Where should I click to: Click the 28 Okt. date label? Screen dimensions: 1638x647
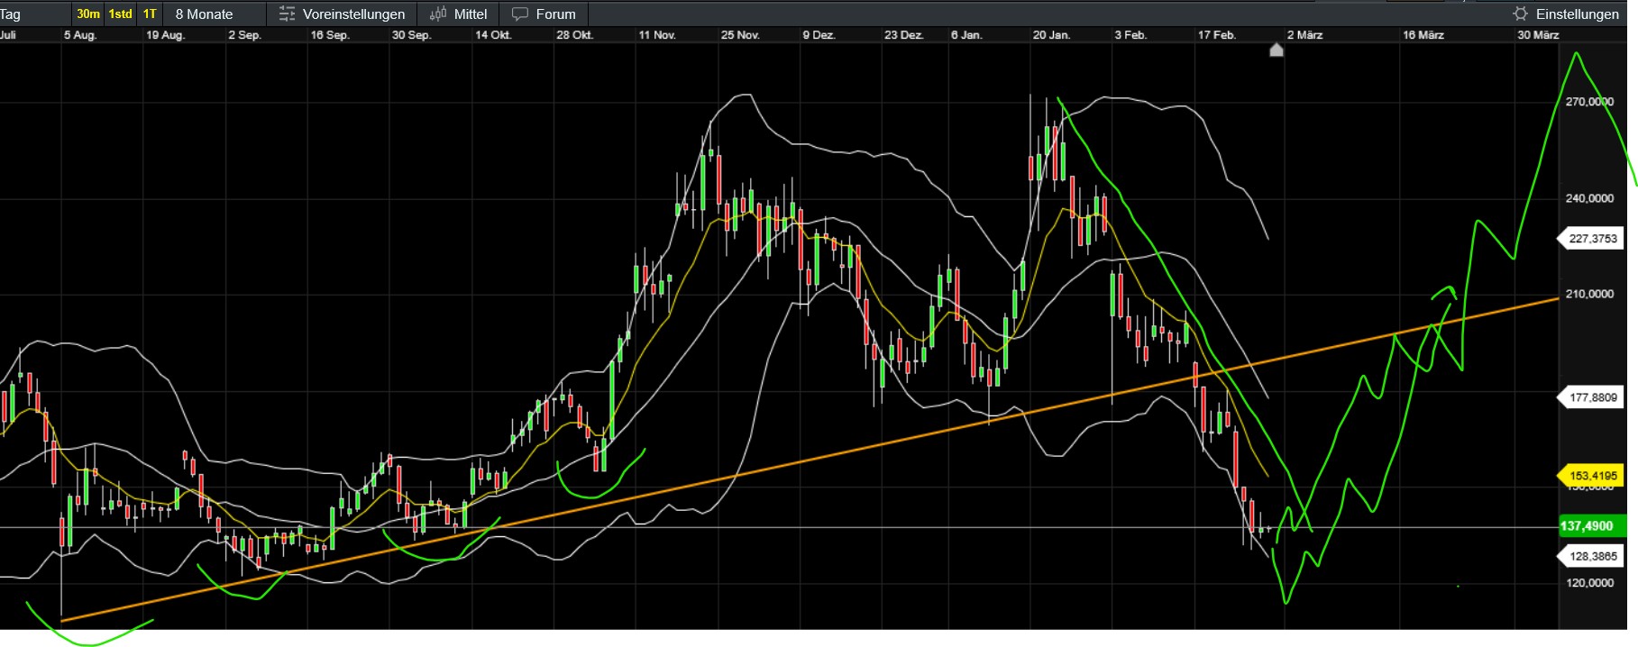[574, 35]
